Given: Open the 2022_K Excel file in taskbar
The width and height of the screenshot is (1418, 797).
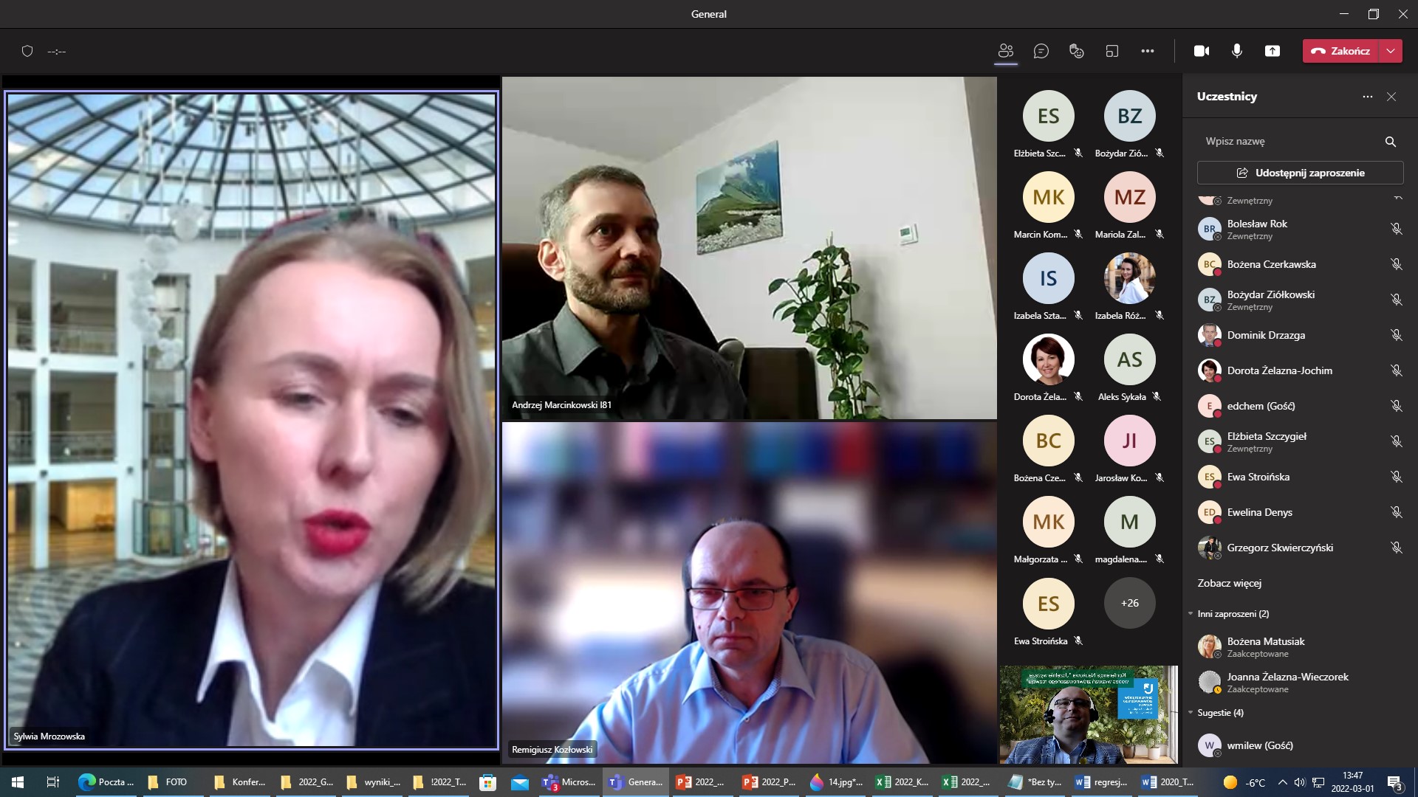Looking at the screenshot, I should pos(902,782).
